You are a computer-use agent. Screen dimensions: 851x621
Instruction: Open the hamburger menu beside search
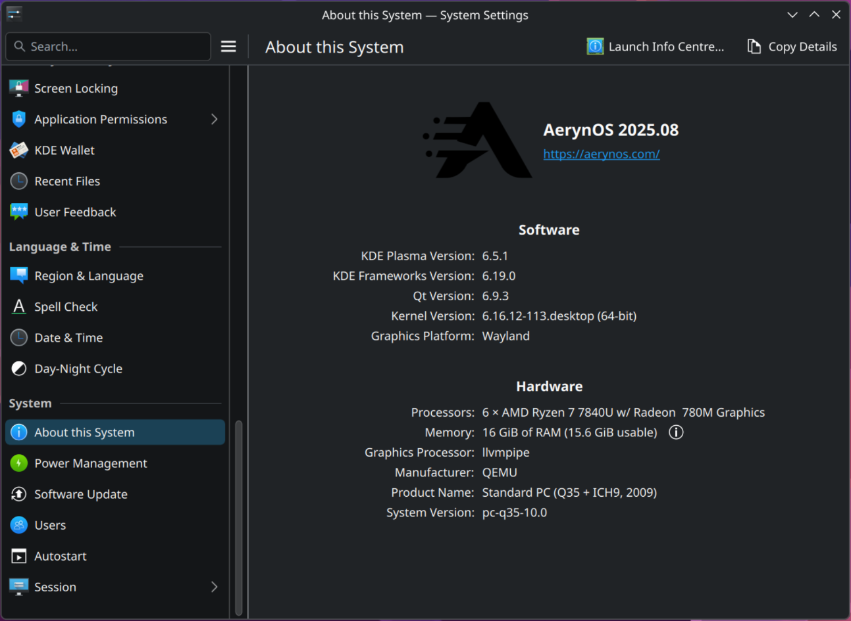coord(228,47)
